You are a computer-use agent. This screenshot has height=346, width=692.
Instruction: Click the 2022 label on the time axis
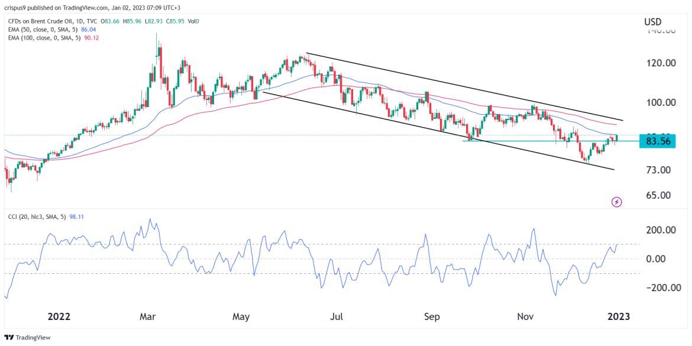[x=59, y=316]
